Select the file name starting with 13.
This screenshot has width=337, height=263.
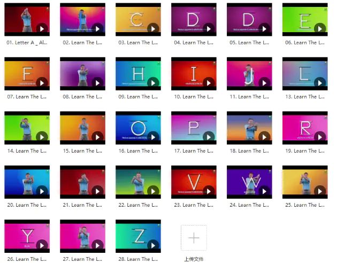coord(305,97)
